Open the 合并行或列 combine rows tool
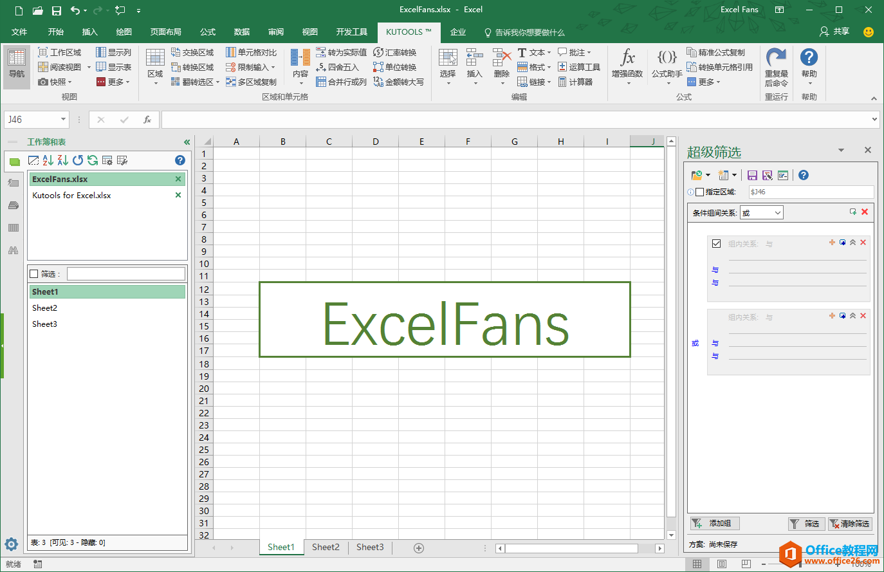This screenshot has height=572, width=884. tap(341, 82)
